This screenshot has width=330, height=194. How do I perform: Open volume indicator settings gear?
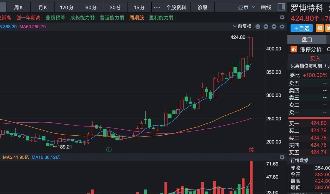[282, 157]
